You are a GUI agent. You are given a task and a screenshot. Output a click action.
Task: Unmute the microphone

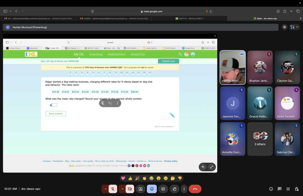(x=113, y=189)
